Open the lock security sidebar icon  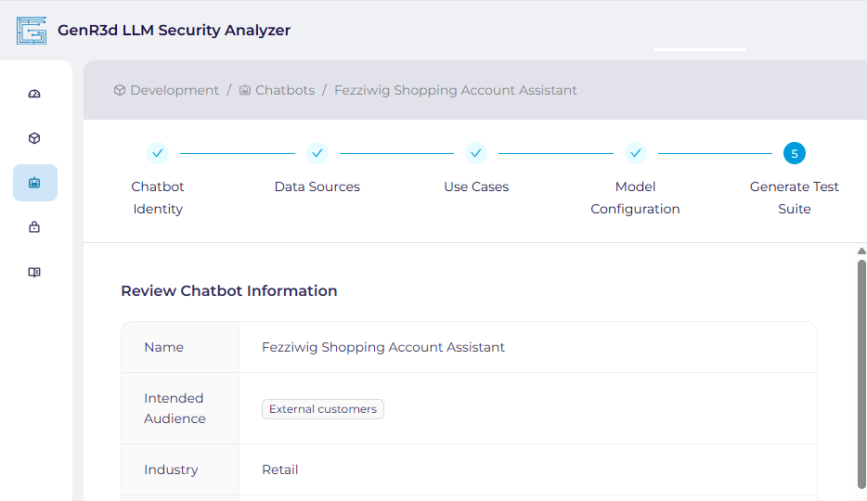coord(35,227)
